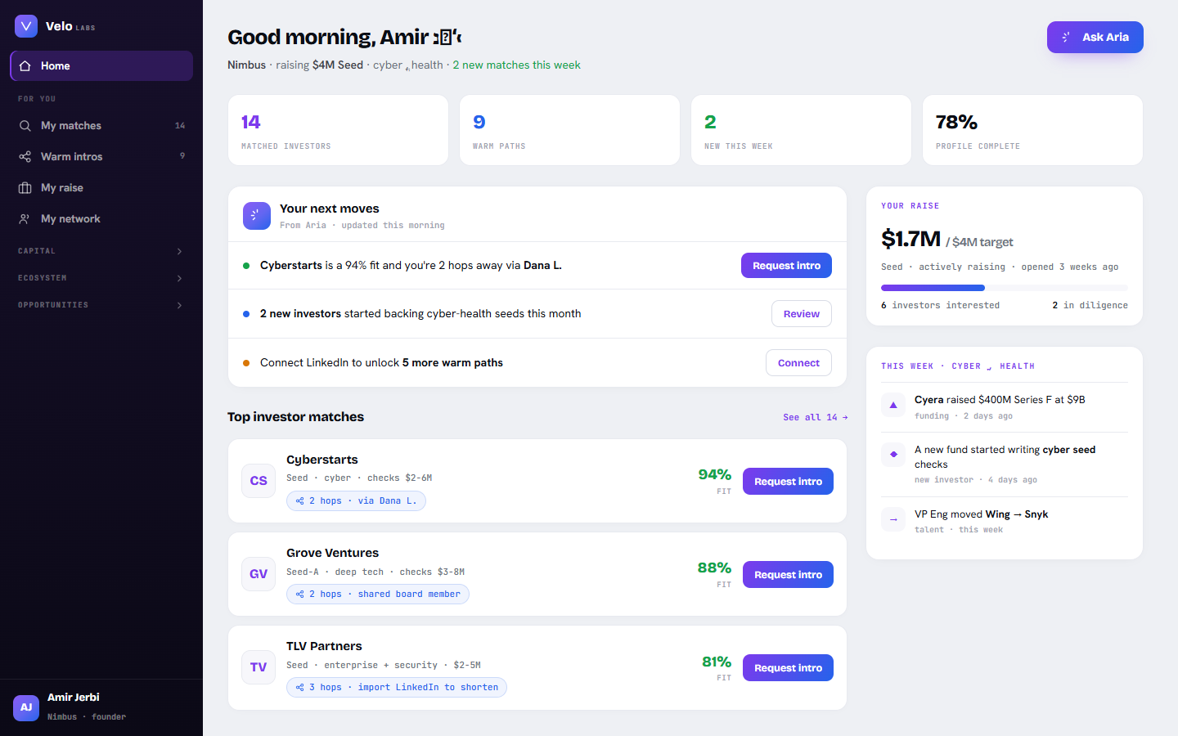Open the Amir Jerbi profile name
This screenshot has height=736, width=1178.
pyautogui.click(x=74, y=698)
